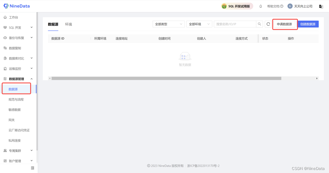The image size is (329, 173).
Task: Click the 运维监控 alarm icon
Action: 5,68
